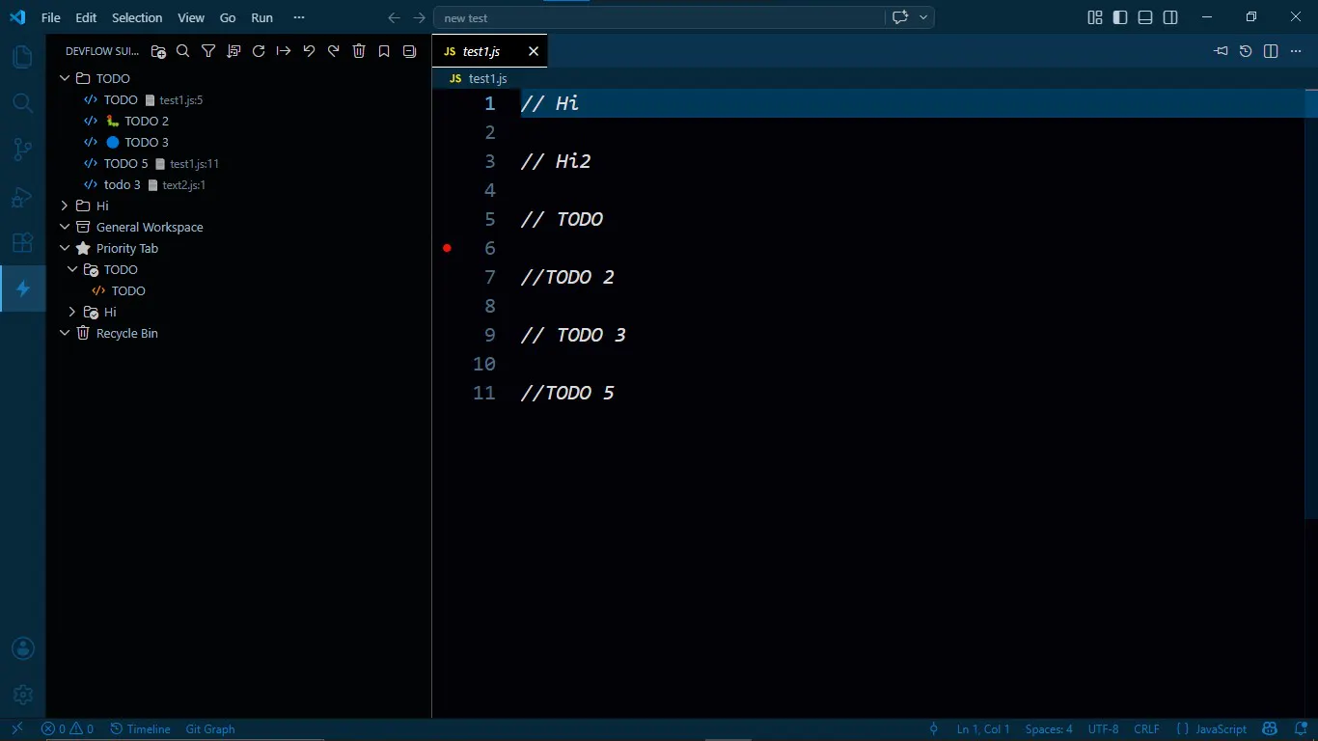Toggle the bottom Panel visibility

1145,17
